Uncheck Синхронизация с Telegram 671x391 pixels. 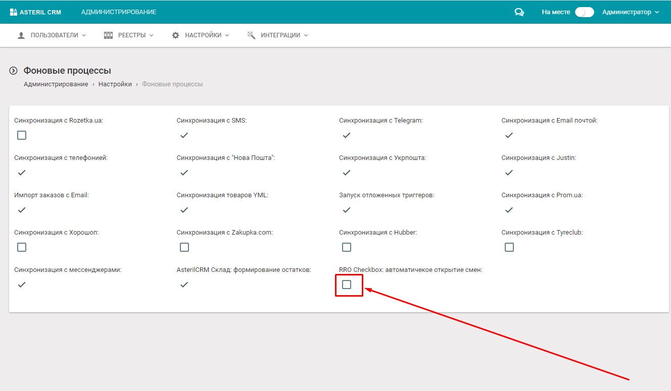[347, 135]
